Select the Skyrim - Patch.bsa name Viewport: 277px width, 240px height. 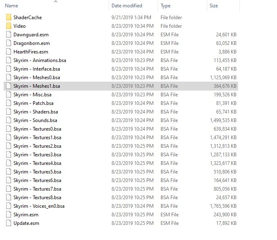(x=34, y=103)
